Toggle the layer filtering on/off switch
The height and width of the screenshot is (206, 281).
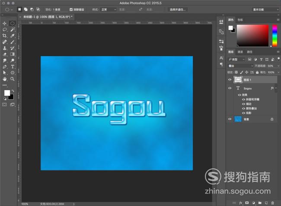pos(278,59)
